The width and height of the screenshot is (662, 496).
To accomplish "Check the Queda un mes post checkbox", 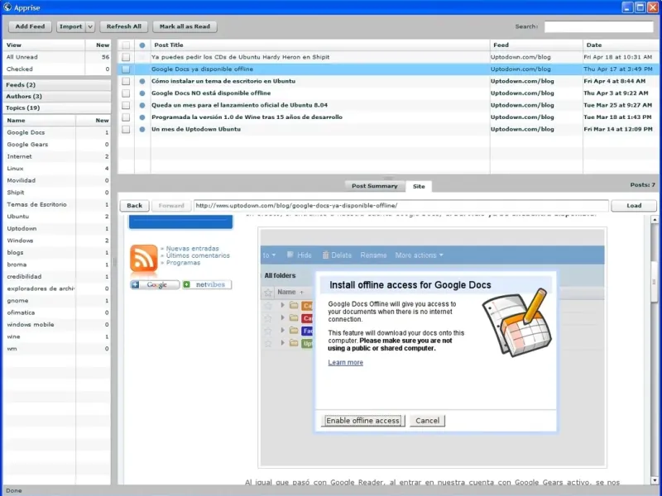I will 126,105.
